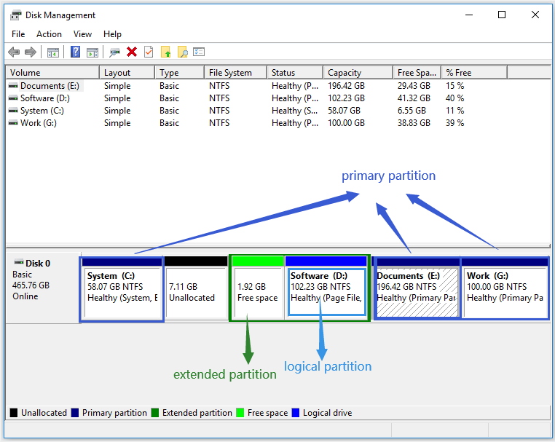Click the folder with magnifier Explore icon
555x442 pixels.
pyautogui.click(x=183, y=52)
